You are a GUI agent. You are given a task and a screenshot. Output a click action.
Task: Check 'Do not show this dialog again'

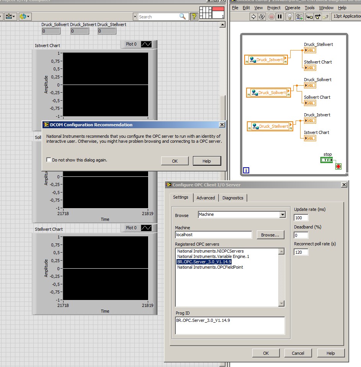pyautogui.click(x=49, y=160)
